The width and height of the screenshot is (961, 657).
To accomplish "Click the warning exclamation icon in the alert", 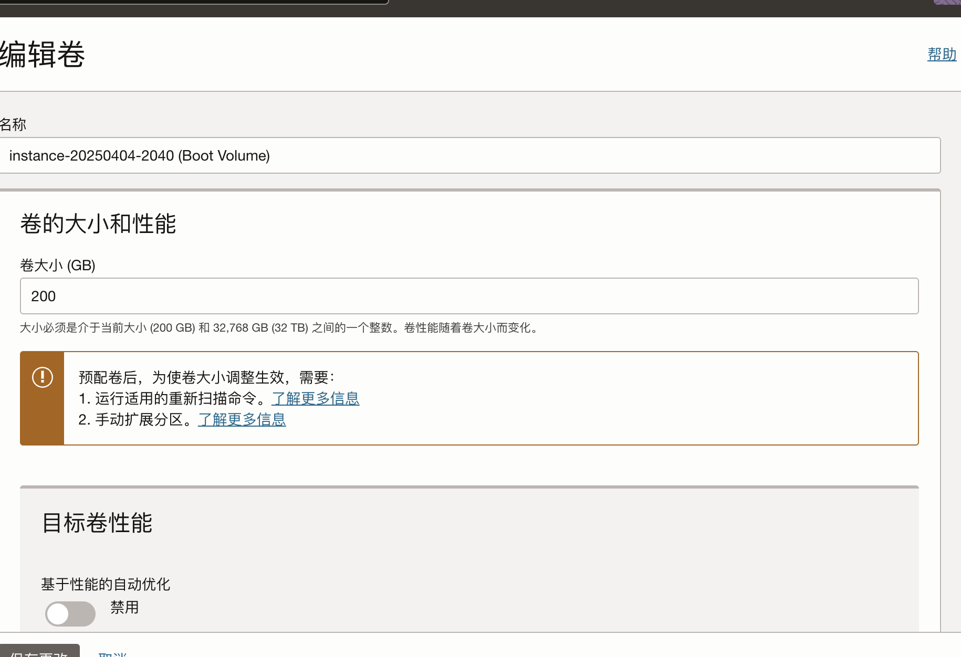I will click(x=43, y=377).
